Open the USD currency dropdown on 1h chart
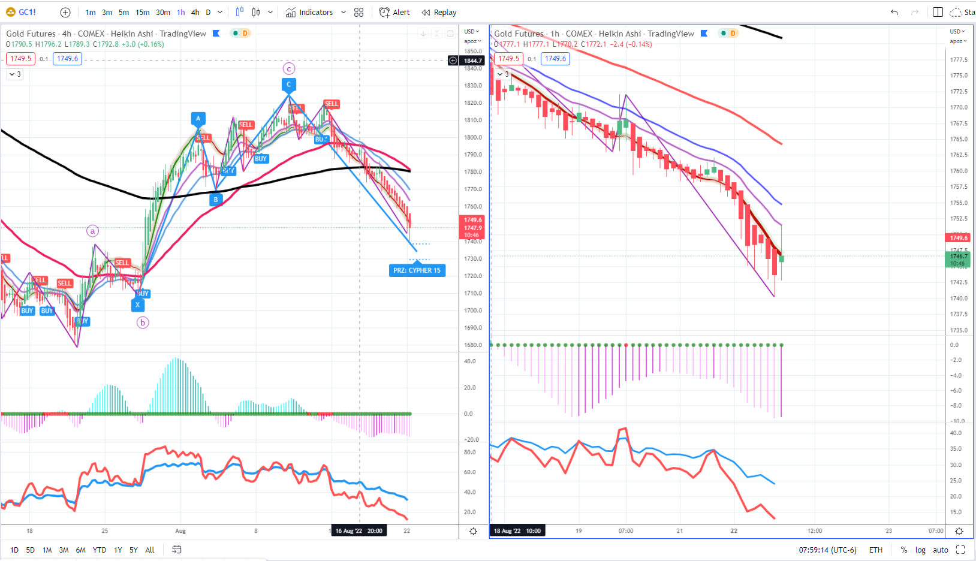Viewport: 976px width, 561px height. click(957, 31)
